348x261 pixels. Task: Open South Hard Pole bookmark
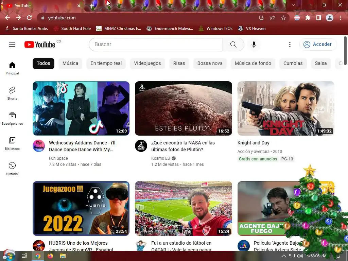coord(73,29)
